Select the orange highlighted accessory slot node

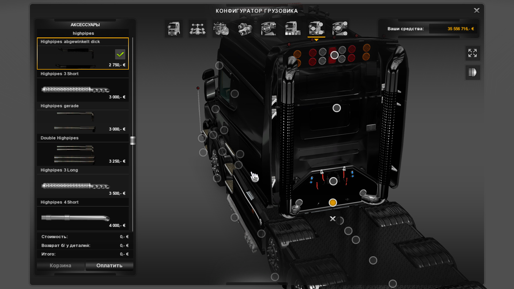[333, 203]
